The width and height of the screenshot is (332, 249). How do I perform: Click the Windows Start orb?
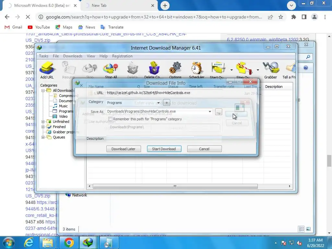[8, 243]
